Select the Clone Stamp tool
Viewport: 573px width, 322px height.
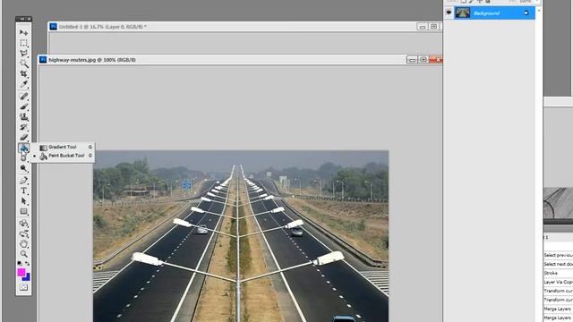coord(24,117)
